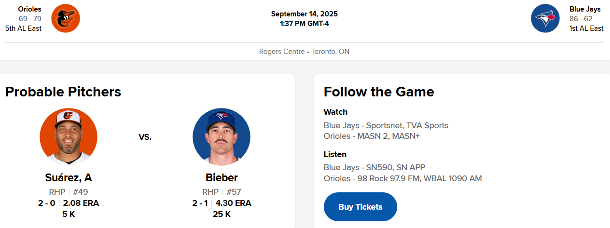Select the Orioles team name in header
Screen dimensions: 610x228
29,9
